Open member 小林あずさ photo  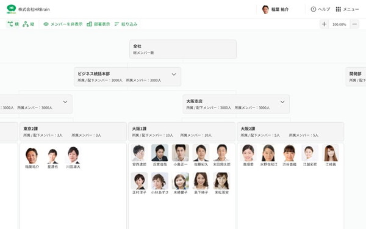pos(160,181)
